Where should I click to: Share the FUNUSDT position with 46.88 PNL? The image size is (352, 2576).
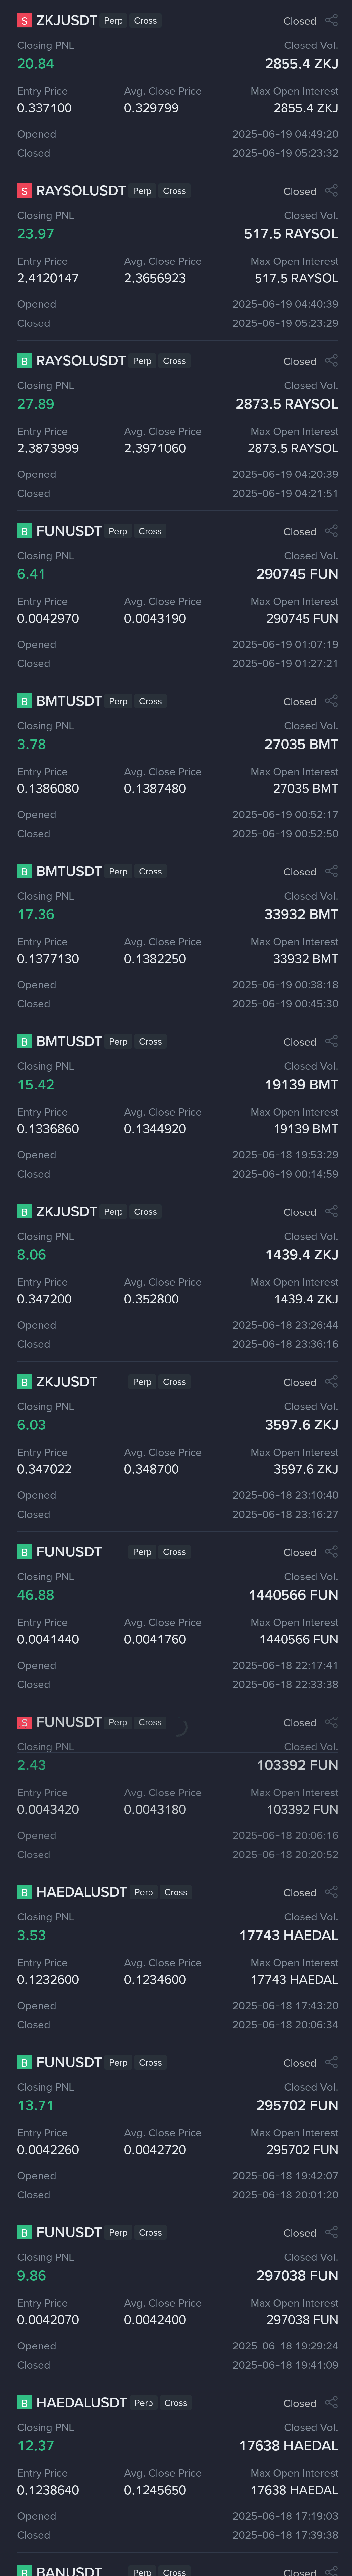coord(331,1551)
